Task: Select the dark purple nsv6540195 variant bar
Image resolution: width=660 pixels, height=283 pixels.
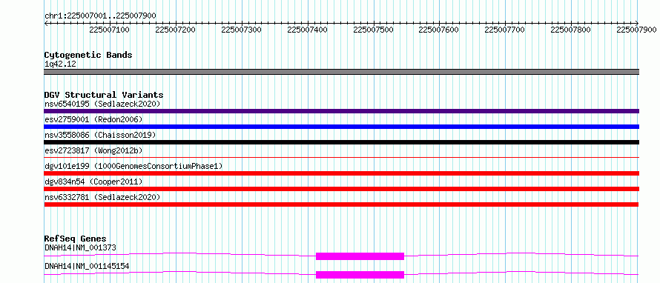Action: pos(342,111)
